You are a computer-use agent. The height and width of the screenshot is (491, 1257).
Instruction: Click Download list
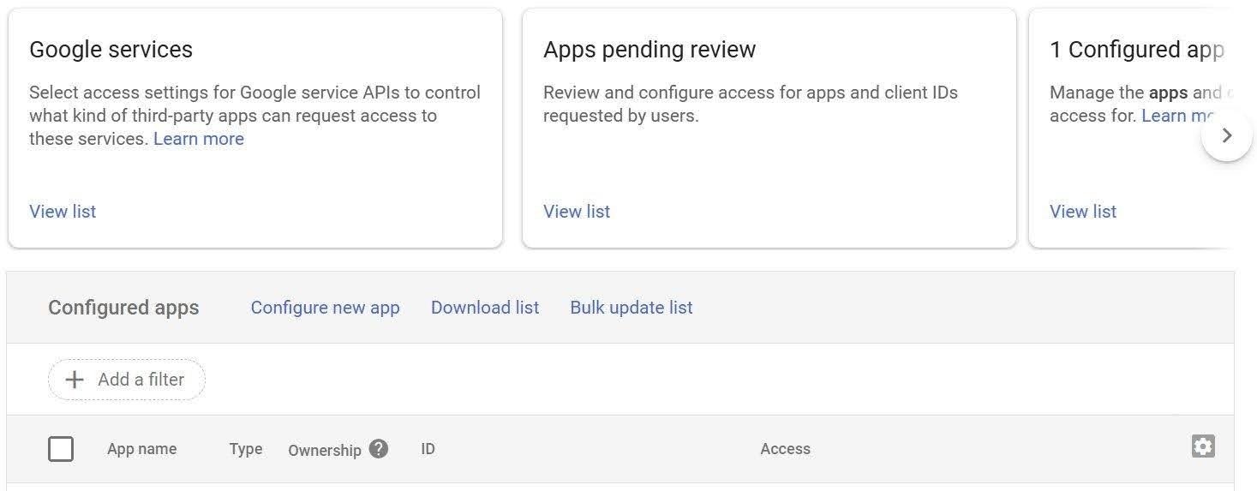[x=485, y=308]
